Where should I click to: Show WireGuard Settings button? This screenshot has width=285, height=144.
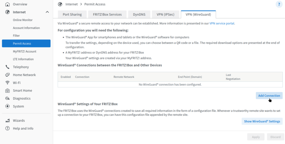coord(262,121)
